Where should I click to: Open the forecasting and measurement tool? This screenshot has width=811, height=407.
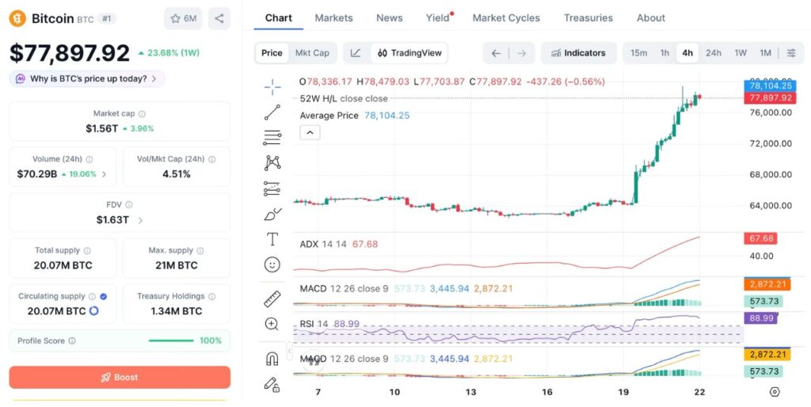(x=272, y=188)
